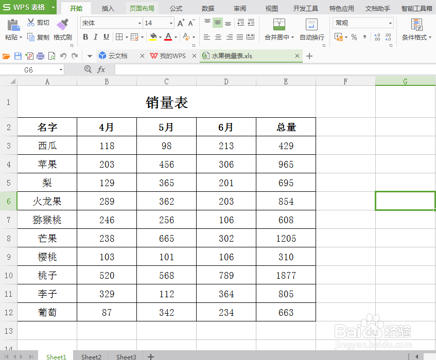This screenshot has height=360, width=436.
Task: Save the workbook with disk icon
Action: (x=18, y=56)
